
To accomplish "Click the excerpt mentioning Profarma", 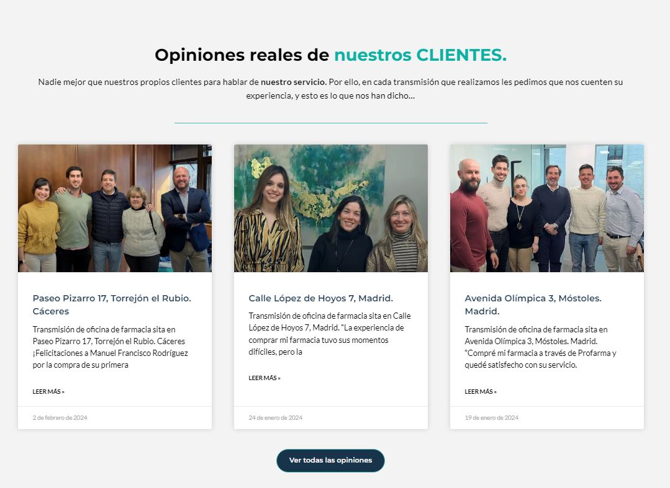I will 540,347.
